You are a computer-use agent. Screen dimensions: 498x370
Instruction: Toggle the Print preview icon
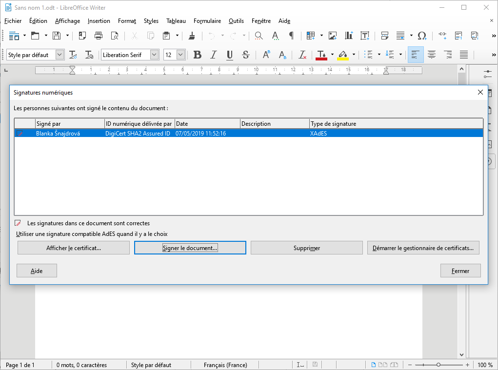(x=115, y=36)
